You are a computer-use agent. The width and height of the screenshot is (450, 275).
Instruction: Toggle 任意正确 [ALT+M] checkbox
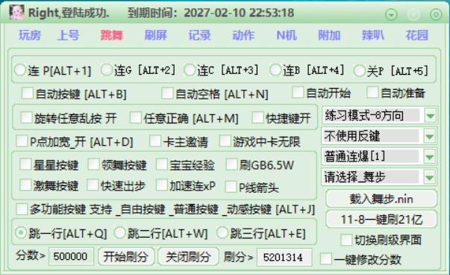coord(136,117)
